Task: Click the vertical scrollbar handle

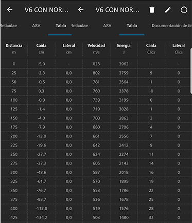Action: tap(191, 71)
